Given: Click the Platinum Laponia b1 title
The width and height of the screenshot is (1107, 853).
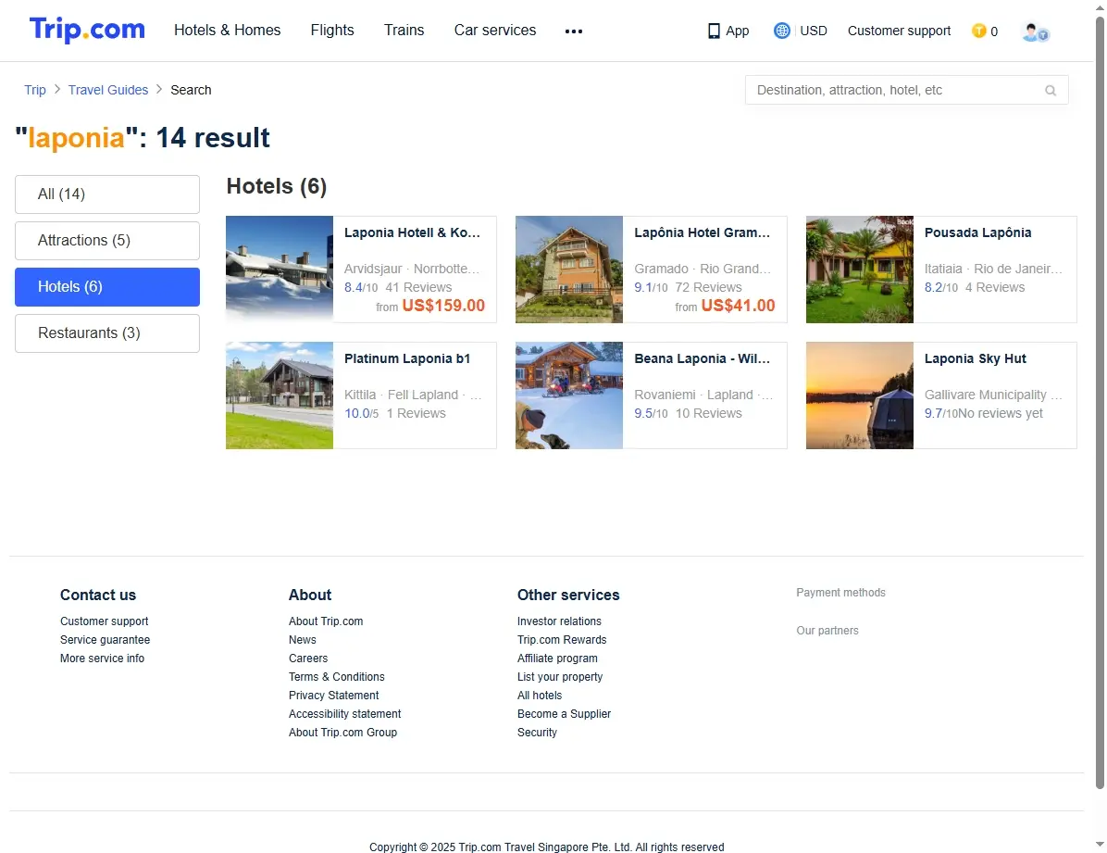Looking at the screenshot, I should [407, 358].
